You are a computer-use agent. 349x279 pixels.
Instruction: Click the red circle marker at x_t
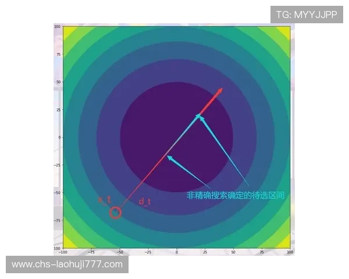[115, 213]
